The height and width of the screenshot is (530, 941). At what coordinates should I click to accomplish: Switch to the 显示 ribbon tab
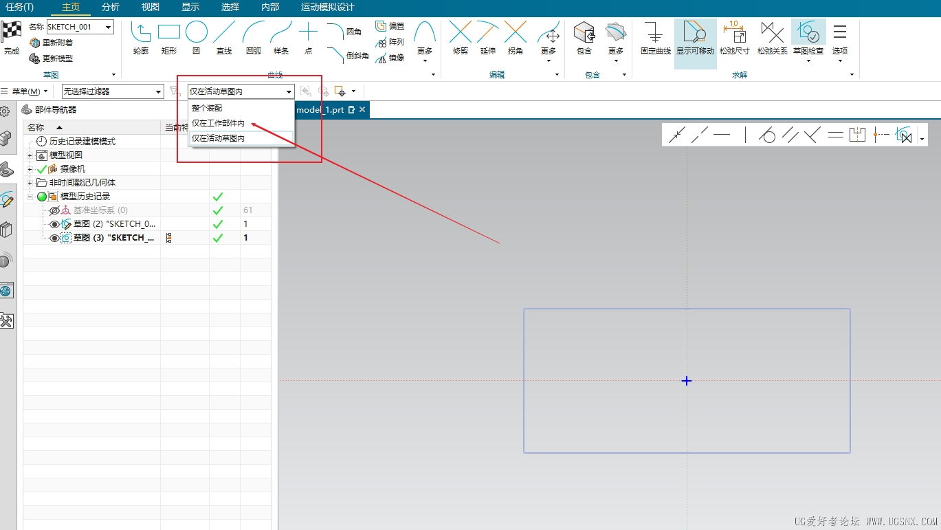190,7
